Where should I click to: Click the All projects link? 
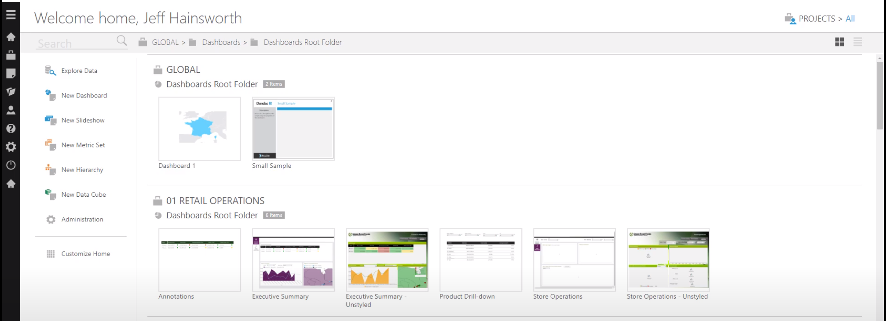click(850, 18)
